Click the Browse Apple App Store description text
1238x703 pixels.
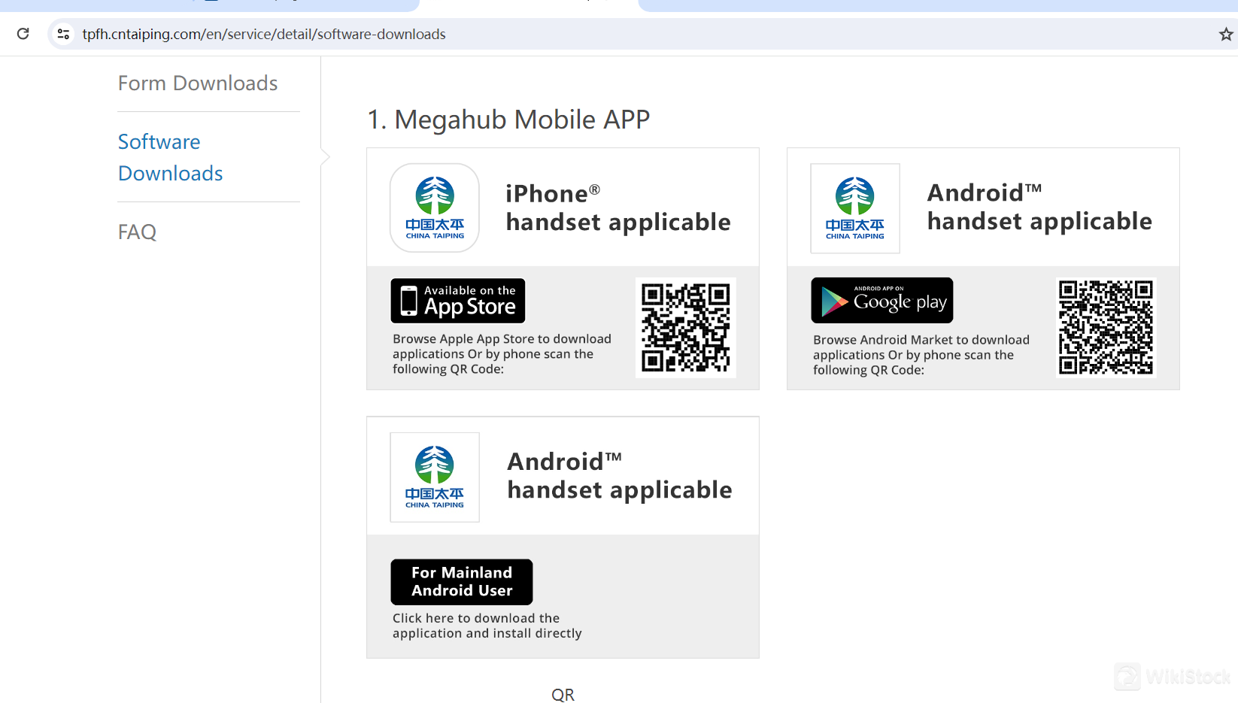pyautogui.click(x=502, y=354)
